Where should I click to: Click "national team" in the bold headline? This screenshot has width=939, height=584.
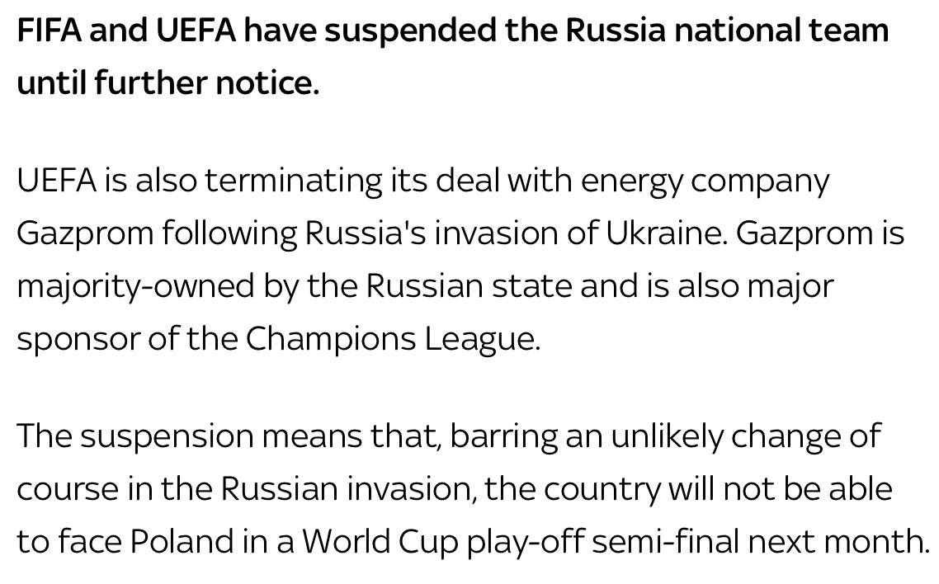781,31
